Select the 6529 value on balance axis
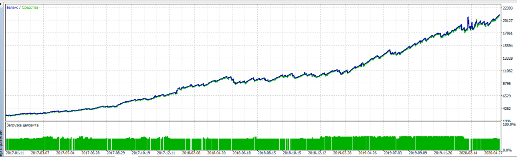Screen dimensions: 517x157 (x=507, y=96)
